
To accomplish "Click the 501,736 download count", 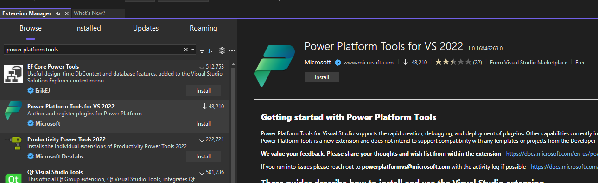I will [215, 172].
